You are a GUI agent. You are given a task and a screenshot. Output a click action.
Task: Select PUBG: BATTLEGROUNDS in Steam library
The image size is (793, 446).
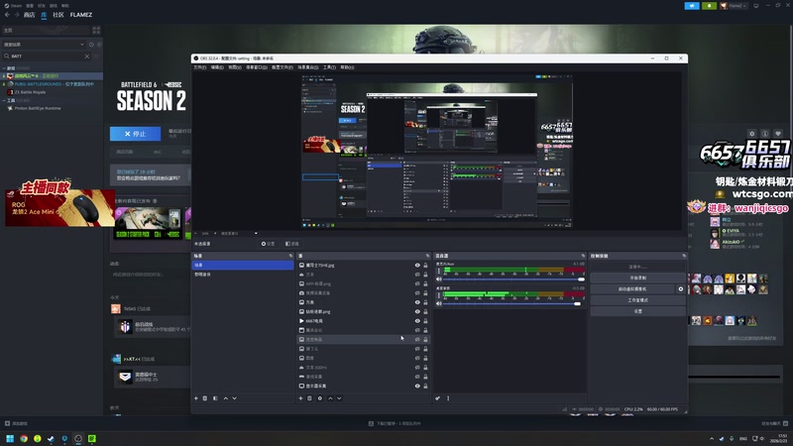(54, 84)
